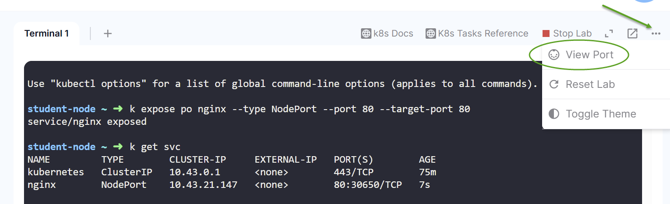Screen dimensions: 670x204
Task: Collapse the three-dots more options menu
Action: pyautogui.click(x=656, y=33)
